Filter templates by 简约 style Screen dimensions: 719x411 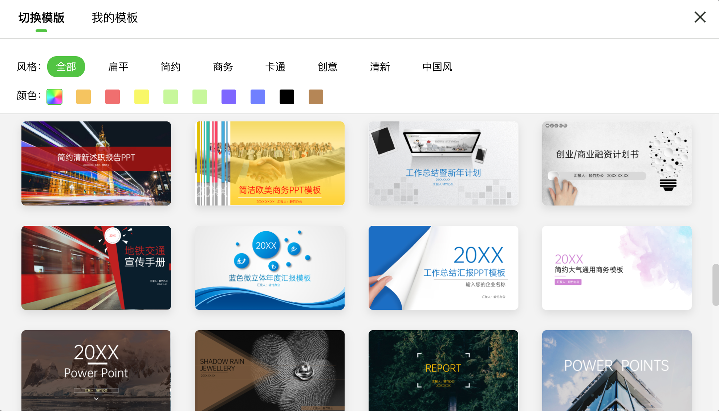170,67
